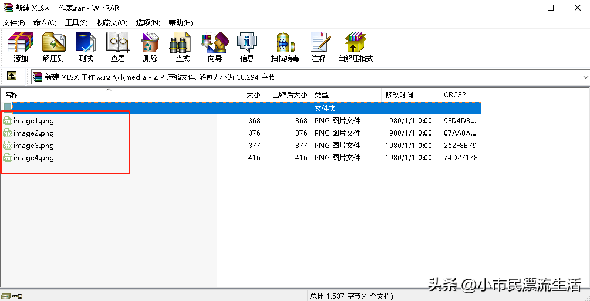Select file image2.png

click(34, 133)
